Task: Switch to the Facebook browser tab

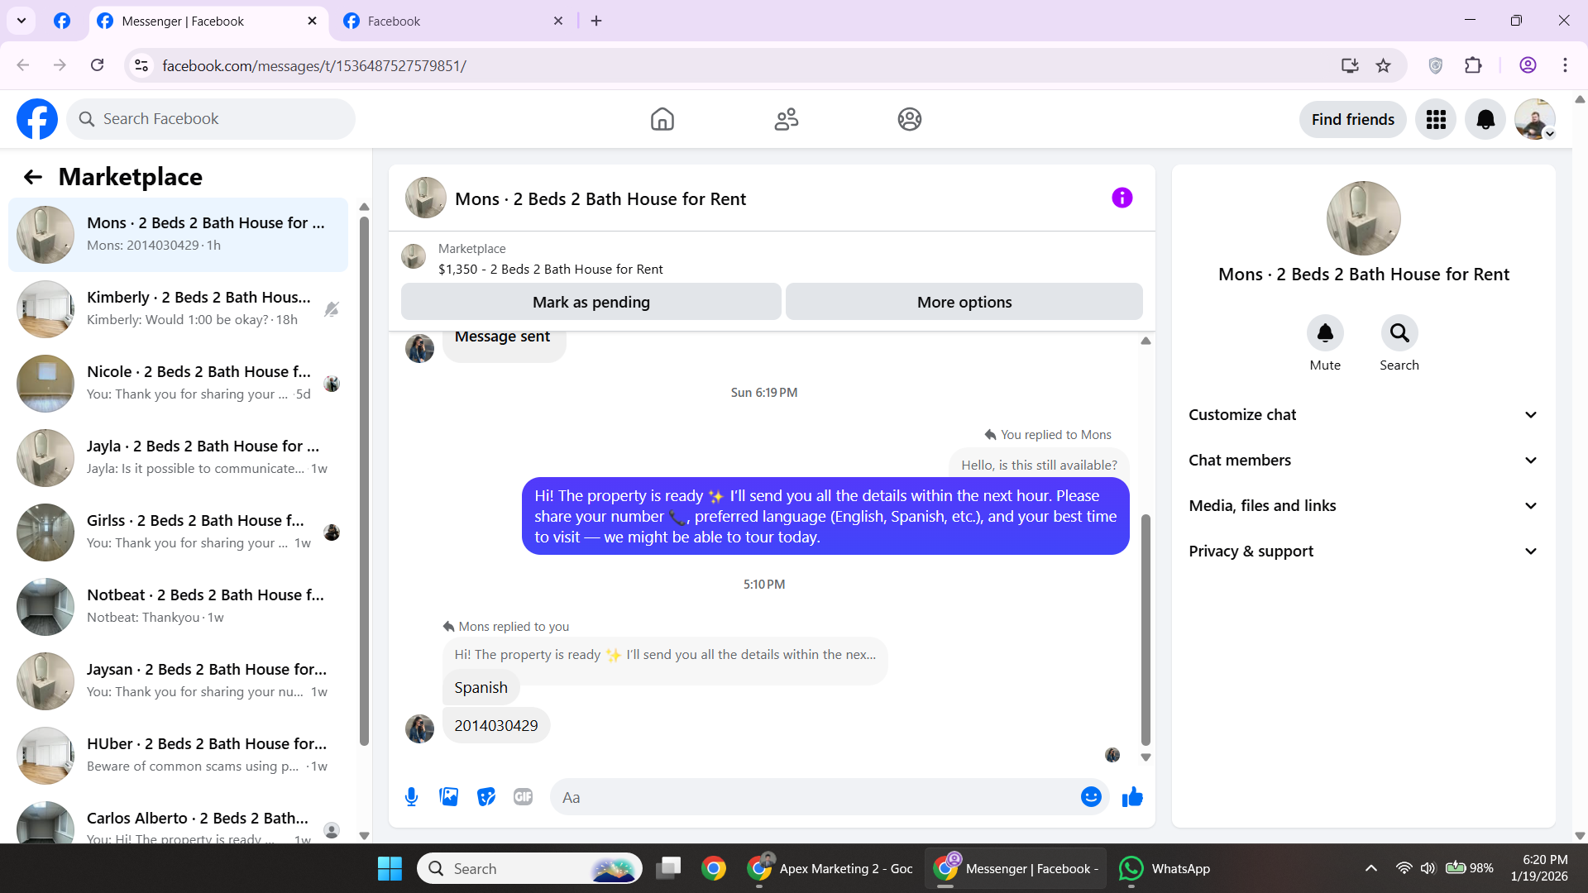Action: [x=447, y=21]
